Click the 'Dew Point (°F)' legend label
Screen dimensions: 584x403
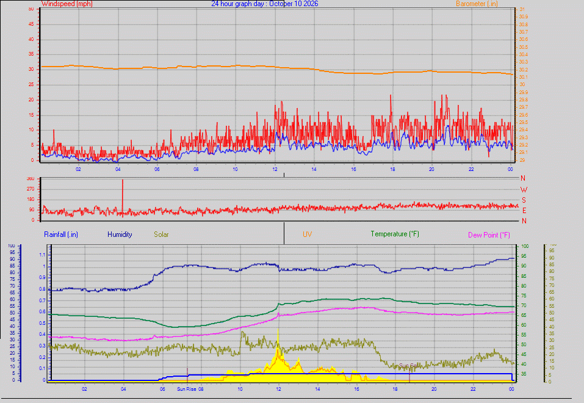coord(489,235)
